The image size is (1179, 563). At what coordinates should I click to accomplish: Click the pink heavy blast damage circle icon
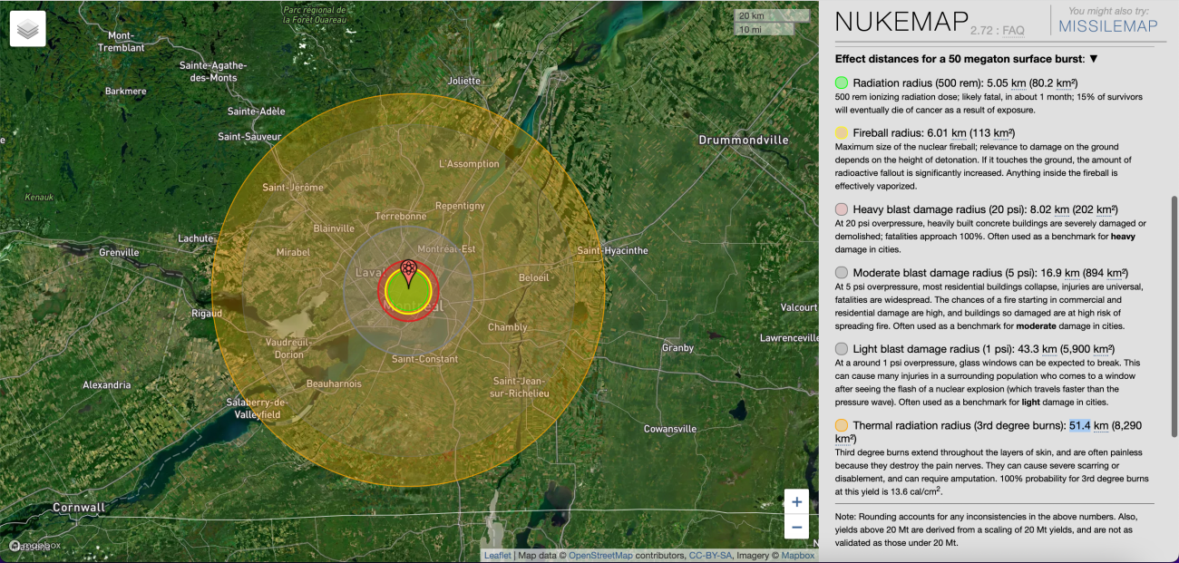tap(842, 209)
